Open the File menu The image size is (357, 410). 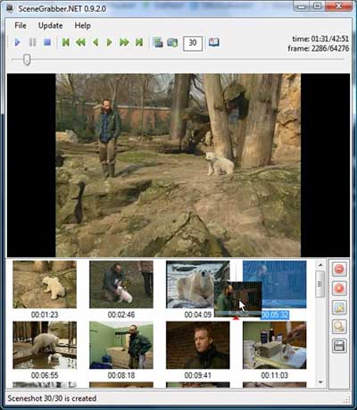(x=21, y=26)
